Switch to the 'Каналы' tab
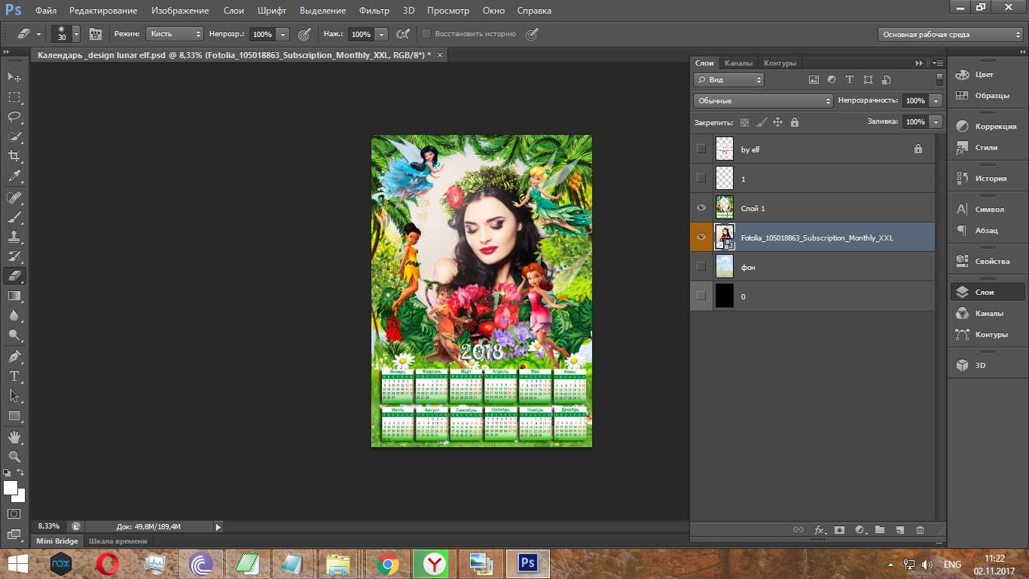The height and width of the screenshot is (579, 1029). 738,63
